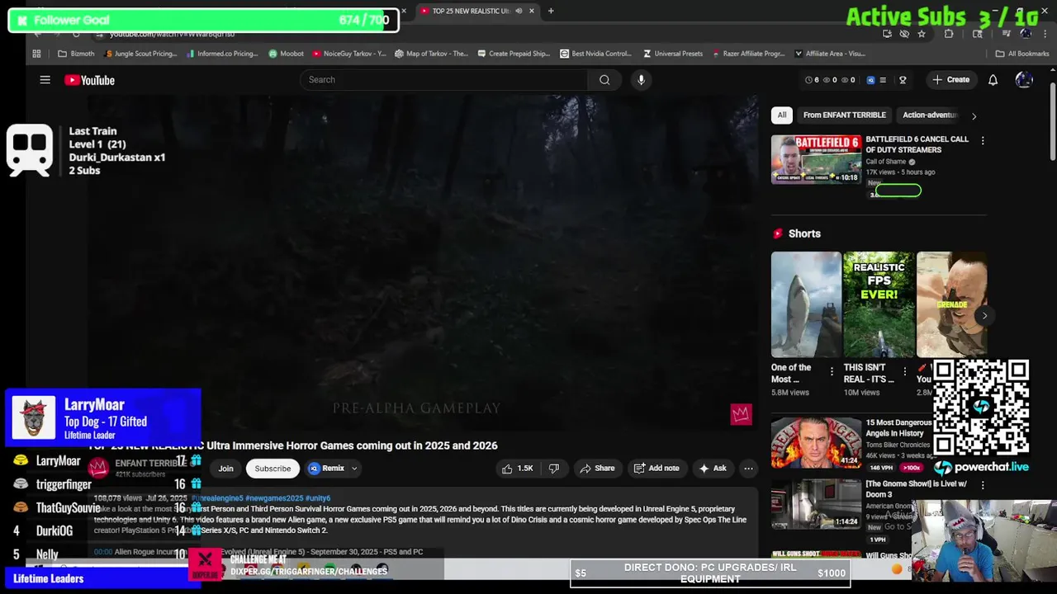Dislike the video
The height and width of the screenshot is (594, 1057).
coord(553,469)
